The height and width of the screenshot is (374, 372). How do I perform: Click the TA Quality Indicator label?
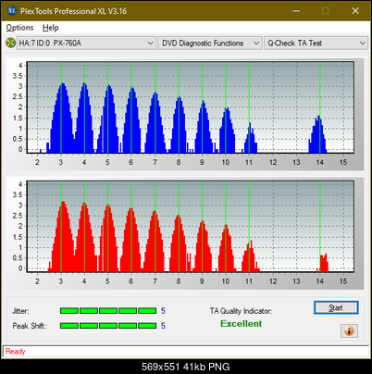241,311
